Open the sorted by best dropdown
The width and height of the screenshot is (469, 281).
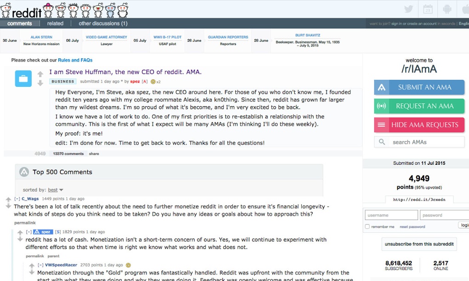point(56,190)
